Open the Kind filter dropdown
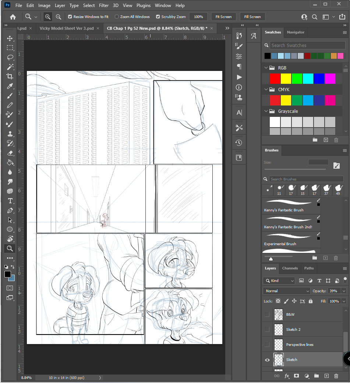This screenshot has width=350, height=383. point(279,281)
